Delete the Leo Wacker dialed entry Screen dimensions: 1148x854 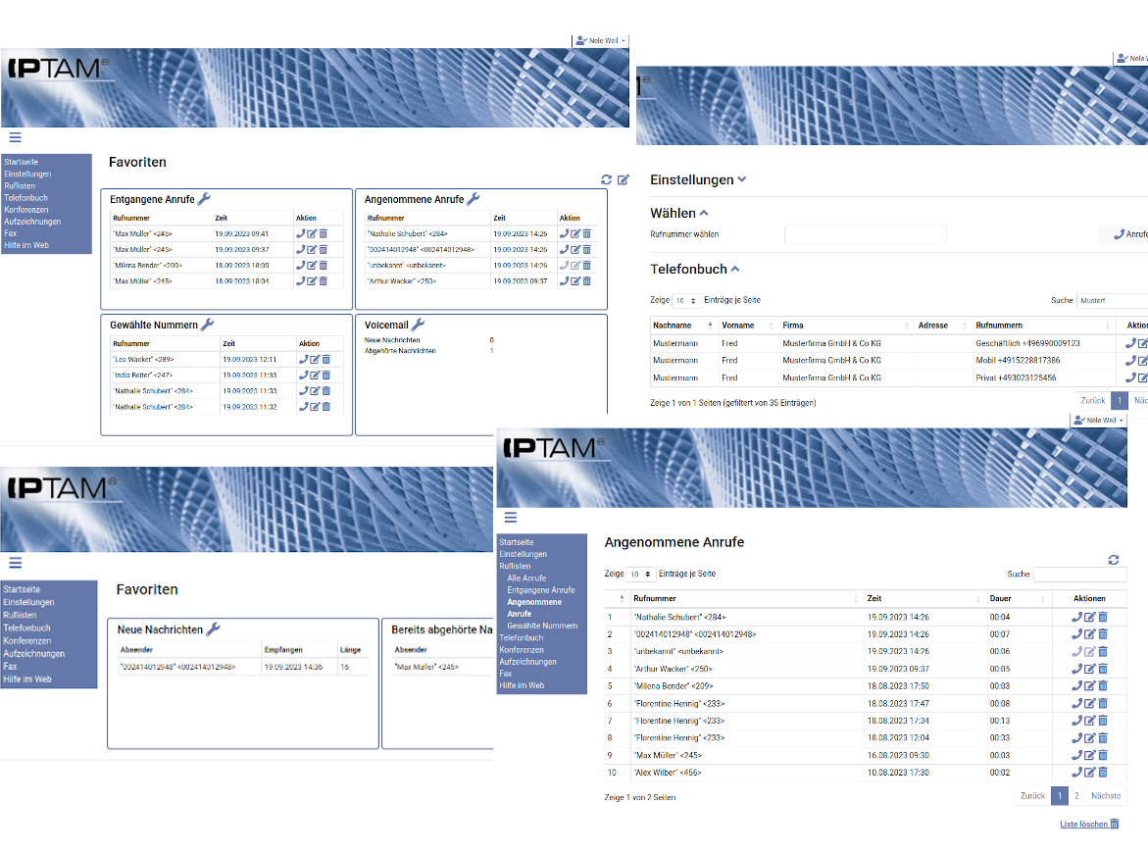point(325,360)
